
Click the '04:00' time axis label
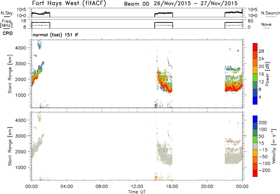tap(66, 187)
